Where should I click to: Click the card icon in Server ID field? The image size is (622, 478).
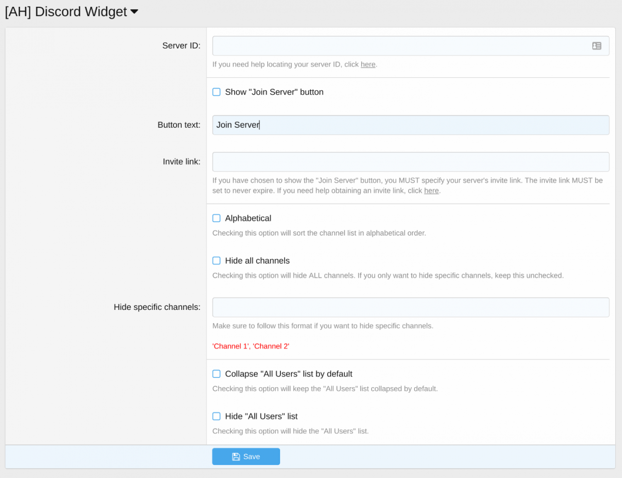597,46
